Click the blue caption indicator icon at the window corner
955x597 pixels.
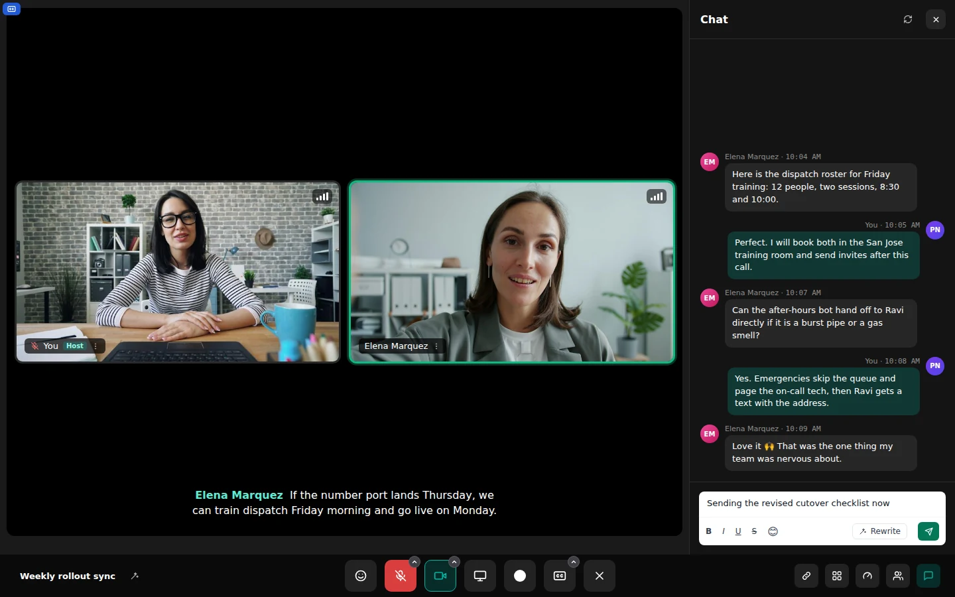(12, 9)
